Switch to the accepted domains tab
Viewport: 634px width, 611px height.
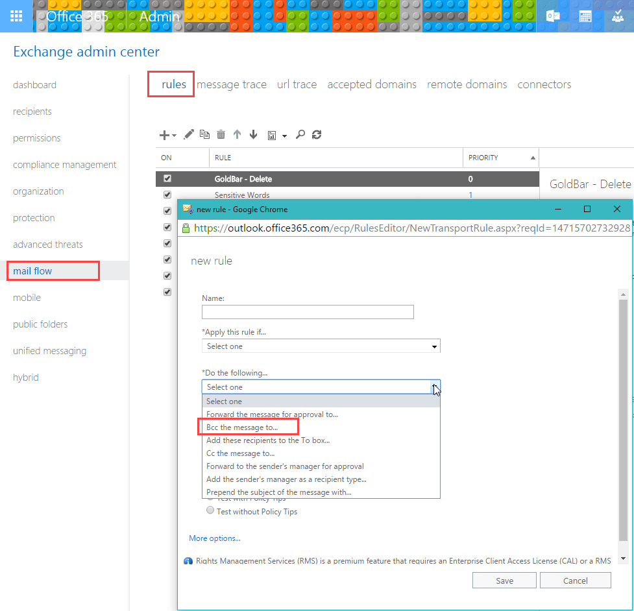(x=372, y=84)
